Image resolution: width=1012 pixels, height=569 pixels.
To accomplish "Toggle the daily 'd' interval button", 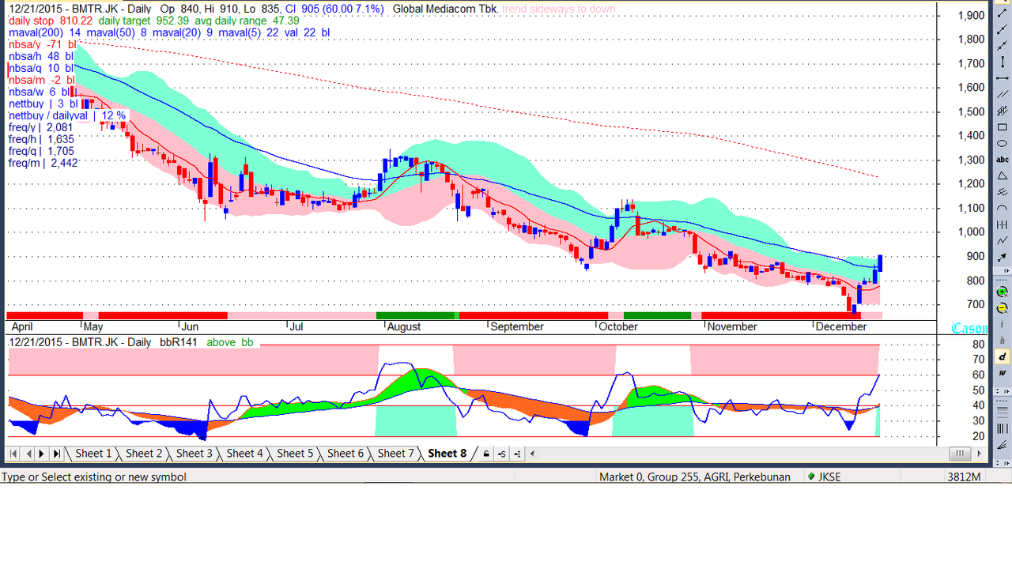I will pyautogui.click(x=1002, y=357).
